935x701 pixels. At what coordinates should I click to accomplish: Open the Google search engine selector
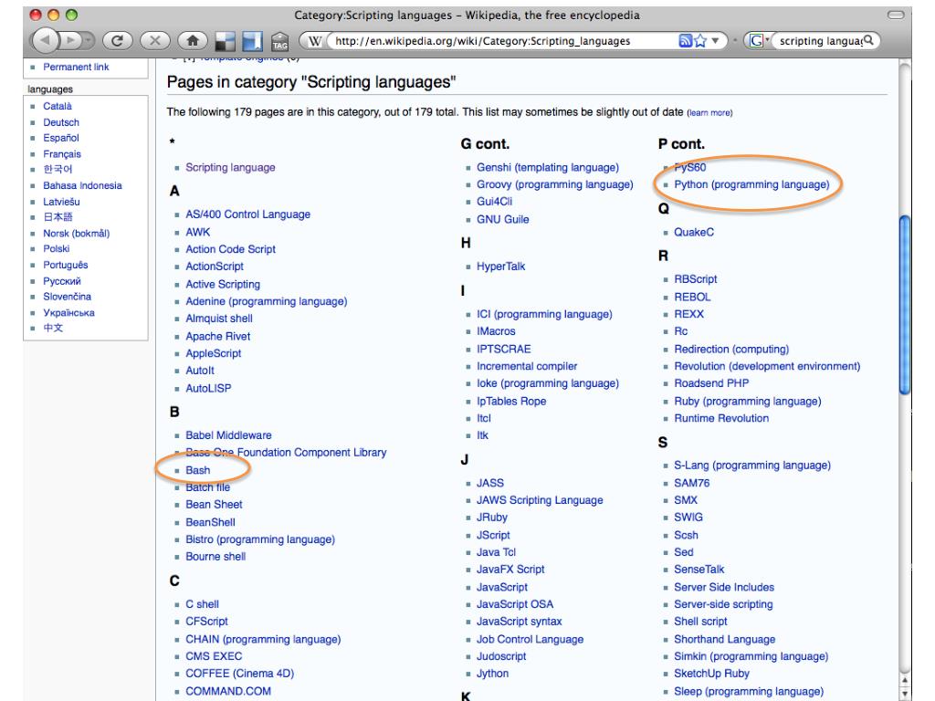click(758, 40)
